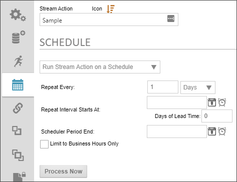237x182 pixels.
Task: Open calendar picker for Repeat Interval Starts At
Action: [x=212, y=102]
